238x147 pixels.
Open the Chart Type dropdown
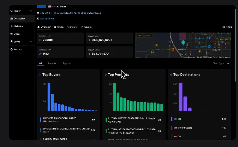pyautogui.click(x=221, y=63)
